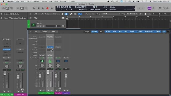Click the Q-Sampler instrument slot in mixer
The height and width of the screenshot is (96, 171).
(50, 47)
